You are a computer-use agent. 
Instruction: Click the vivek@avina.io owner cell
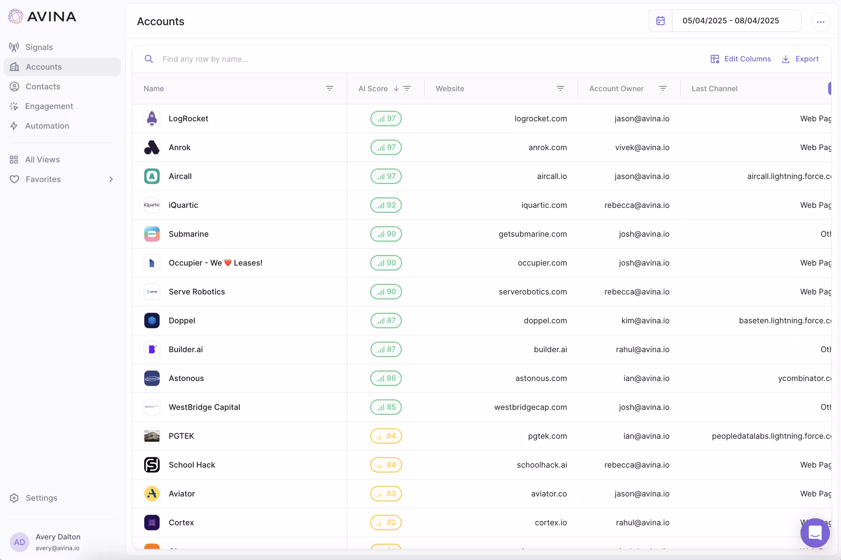click(642, 147)
